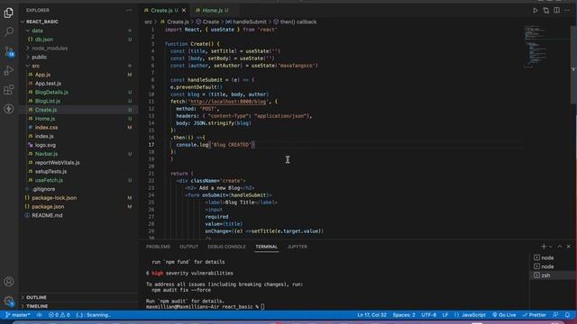Click the localhost:8000 URL link in code

[x=228, y=102]
